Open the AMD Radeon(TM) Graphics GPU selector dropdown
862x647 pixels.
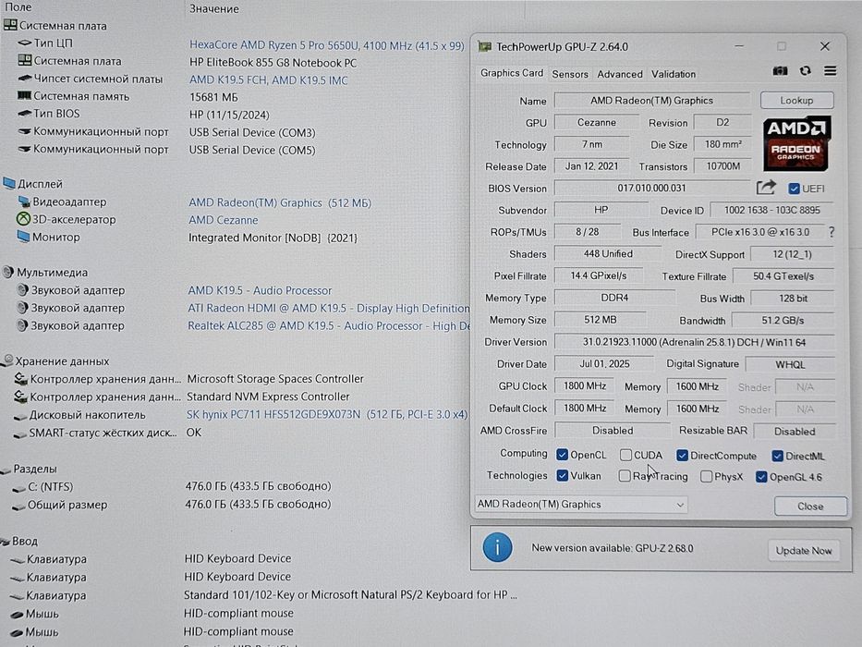(580, 504)
